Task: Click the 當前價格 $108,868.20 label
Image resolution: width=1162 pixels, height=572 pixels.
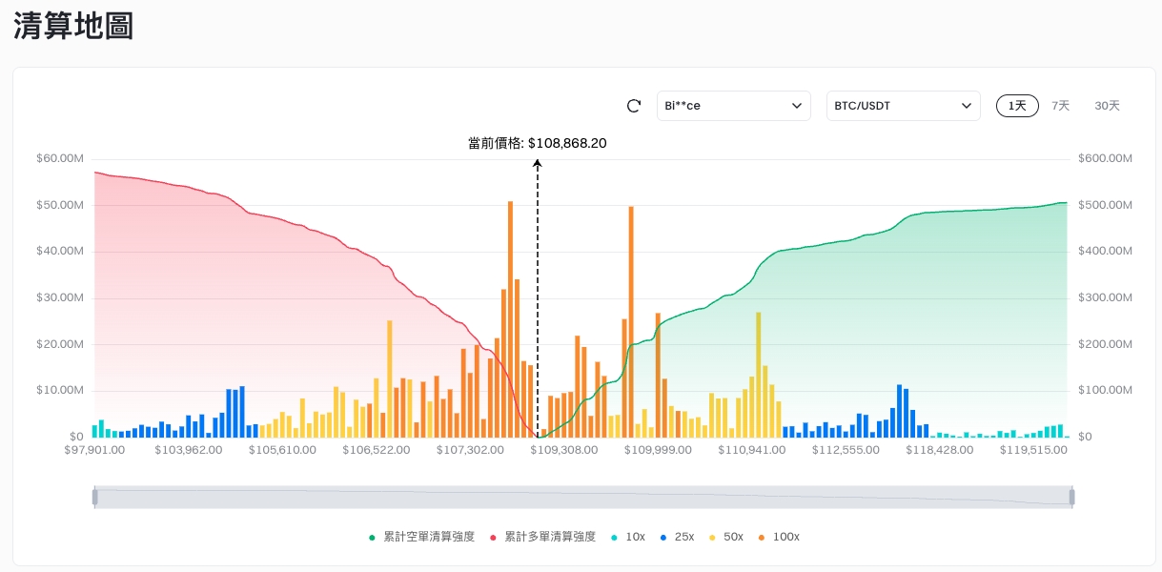Action: 538,143
